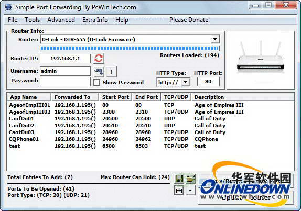
Task: Click the Username input field
Action: [65, 71]
